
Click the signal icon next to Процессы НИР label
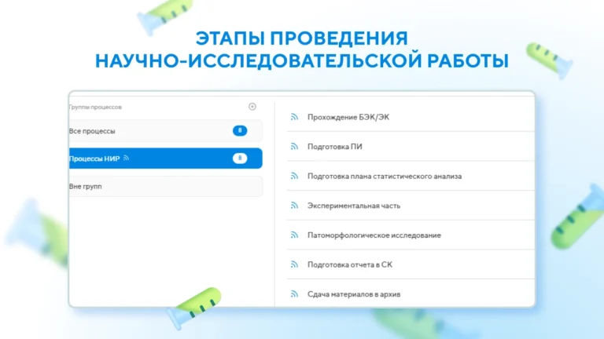coord(127,158)
